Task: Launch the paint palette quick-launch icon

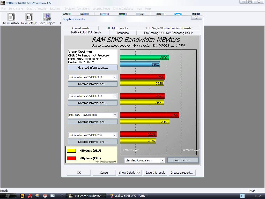Action: coord(37,196)
